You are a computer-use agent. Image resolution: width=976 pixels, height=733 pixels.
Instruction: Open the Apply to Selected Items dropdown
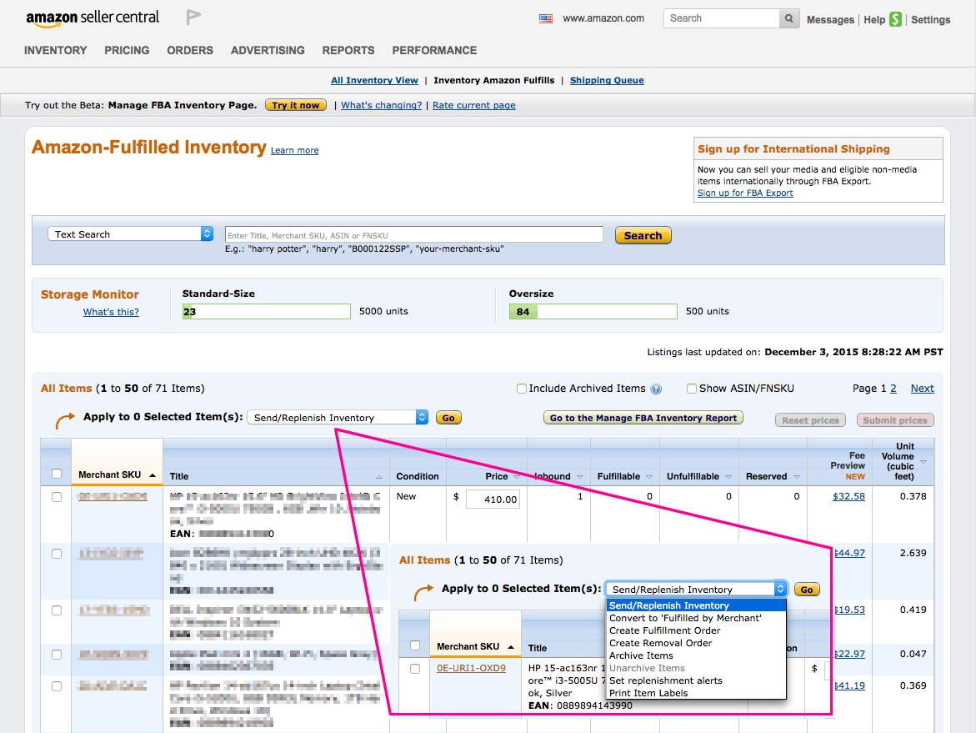[x=338, y=418]
